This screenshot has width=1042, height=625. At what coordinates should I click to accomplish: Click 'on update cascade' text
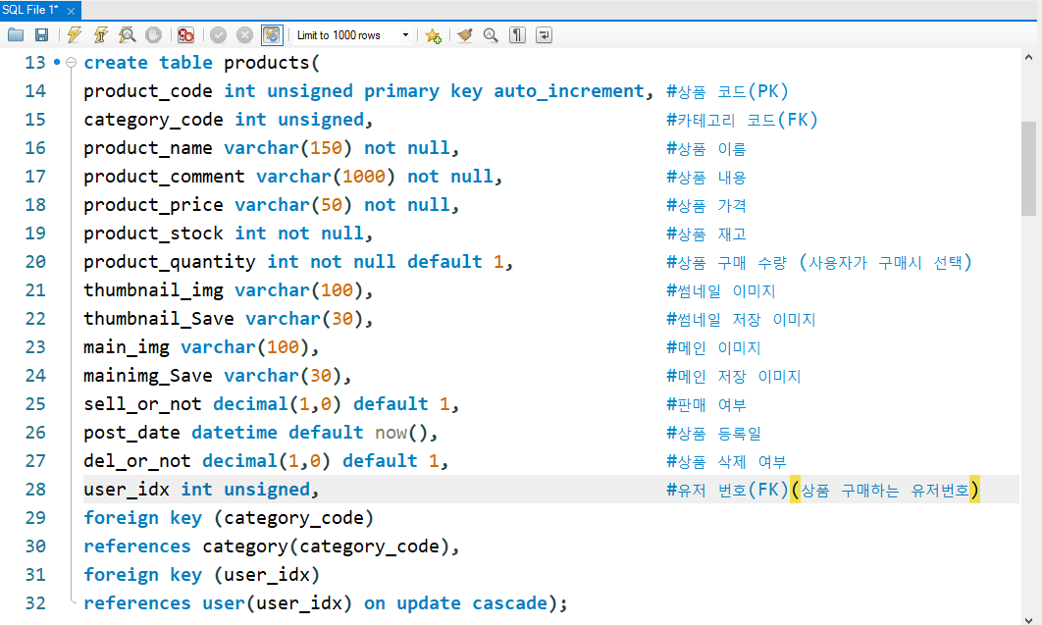click(x=455, y=603)
